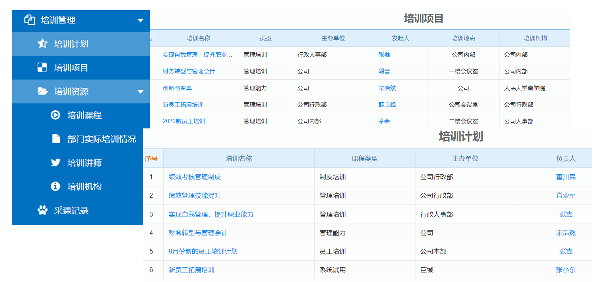Open the 创新与变革 training project link
The width and height of the screenshot is (600, 282).
(177, 88)
